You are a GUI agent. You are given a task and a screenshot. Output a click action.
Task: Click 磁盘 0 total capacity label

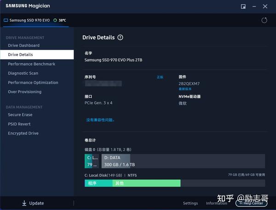click(x=108, y=149)
